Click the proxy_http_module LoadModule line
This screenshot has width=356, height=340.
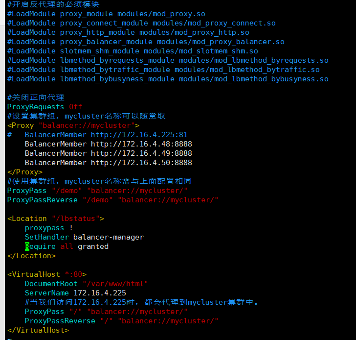click(x=128, y=32)
